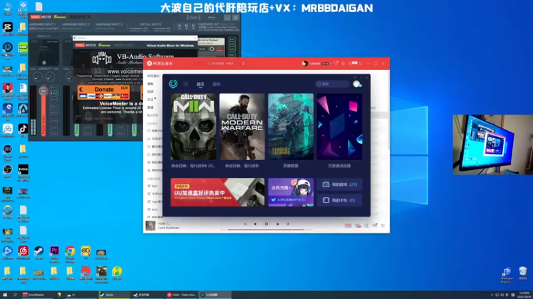Open the Steam desktop shortcut
Viewport: 533px width, 299px height.
(x=39, y=252)
